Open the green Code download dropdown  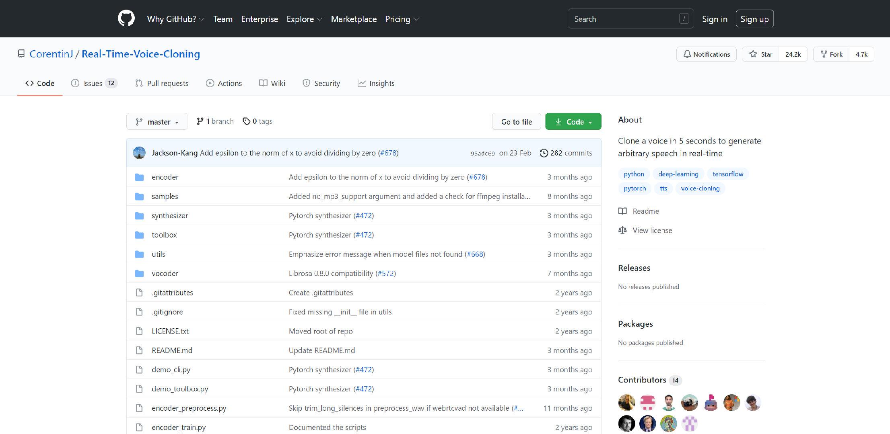[573, 121]
